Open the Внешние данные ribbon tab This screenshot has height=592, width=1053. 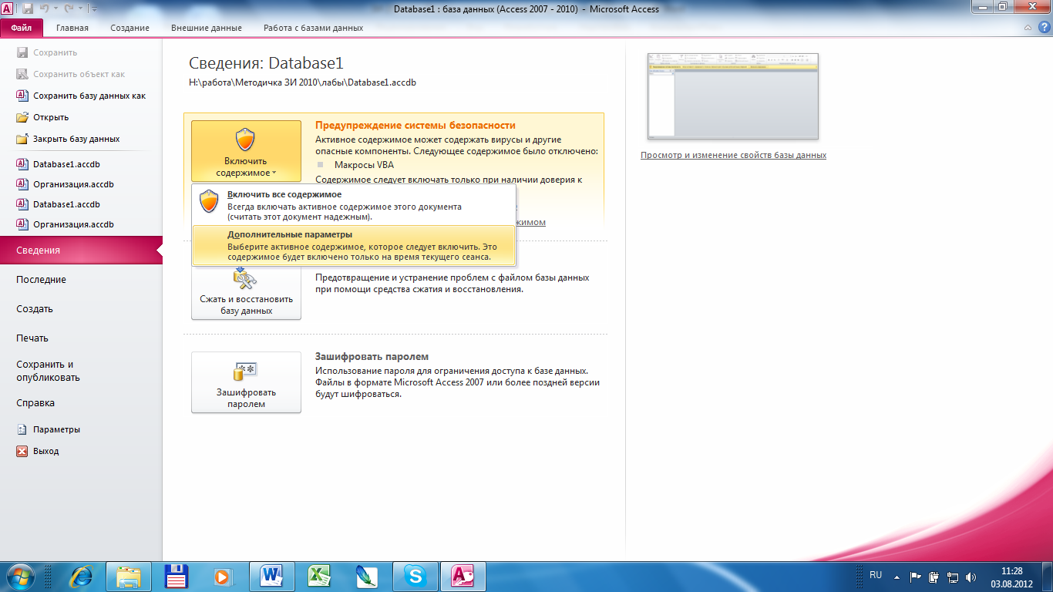pos(207,28)
